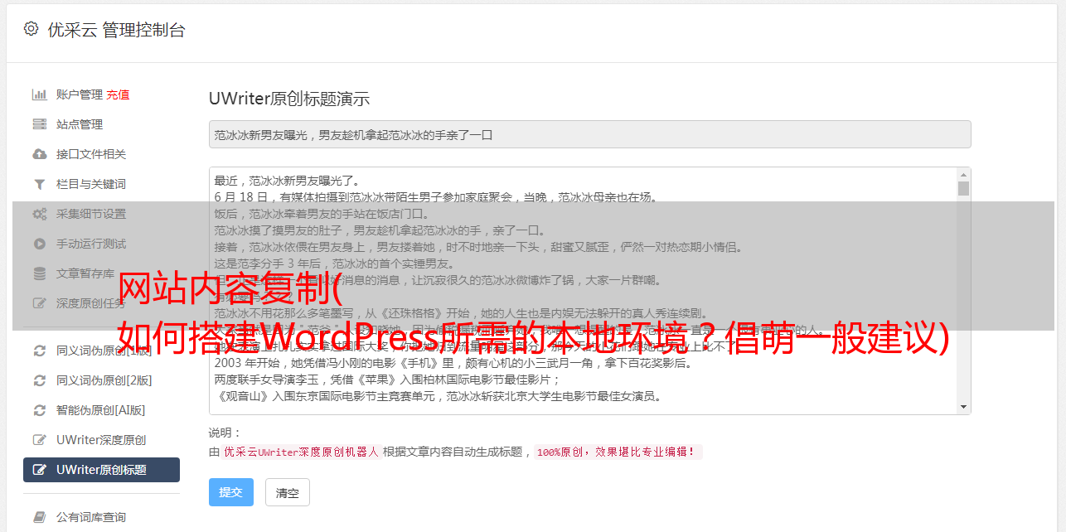1066x532 pixels.
Task: Open UWriter深度原创 page
Action: (x=101, y=440)
